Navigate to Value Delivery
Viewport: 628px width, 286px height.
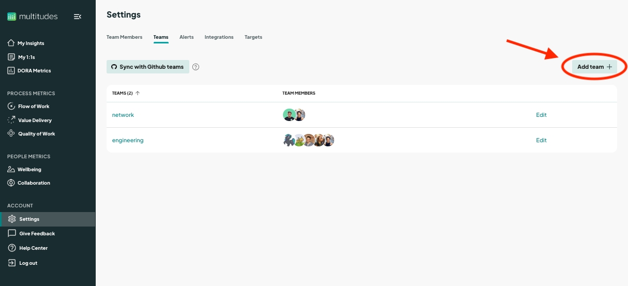[x=35, y=120]
